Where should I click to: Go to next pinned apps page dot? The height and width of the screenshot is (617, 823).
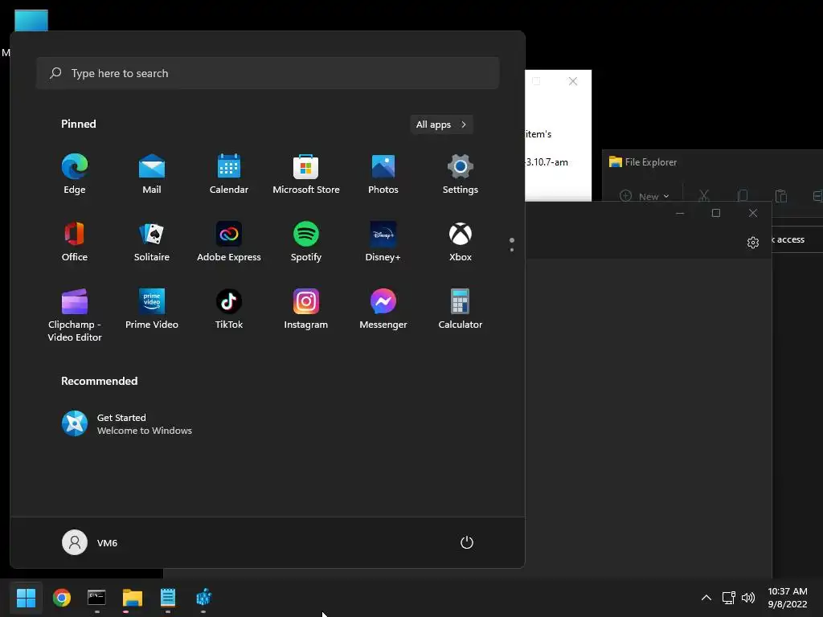click(512, 250)
